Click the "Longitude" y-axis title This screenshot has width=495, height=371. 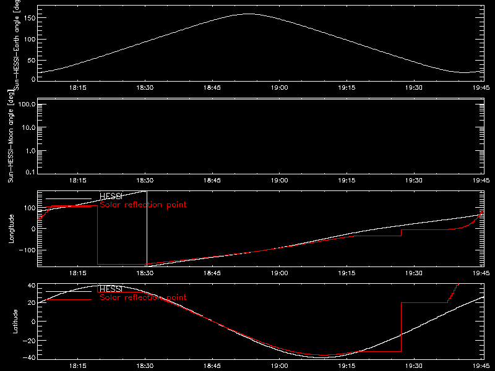click(x=11, y=229)
